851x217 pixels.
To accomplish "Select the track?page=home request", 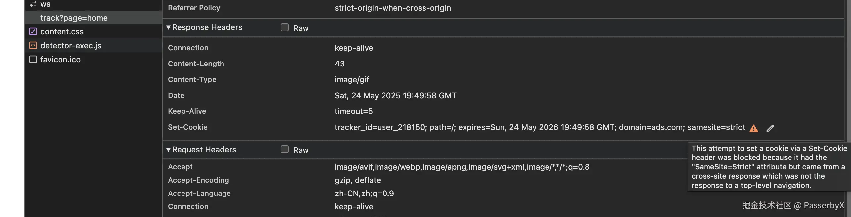I will 74,18.
